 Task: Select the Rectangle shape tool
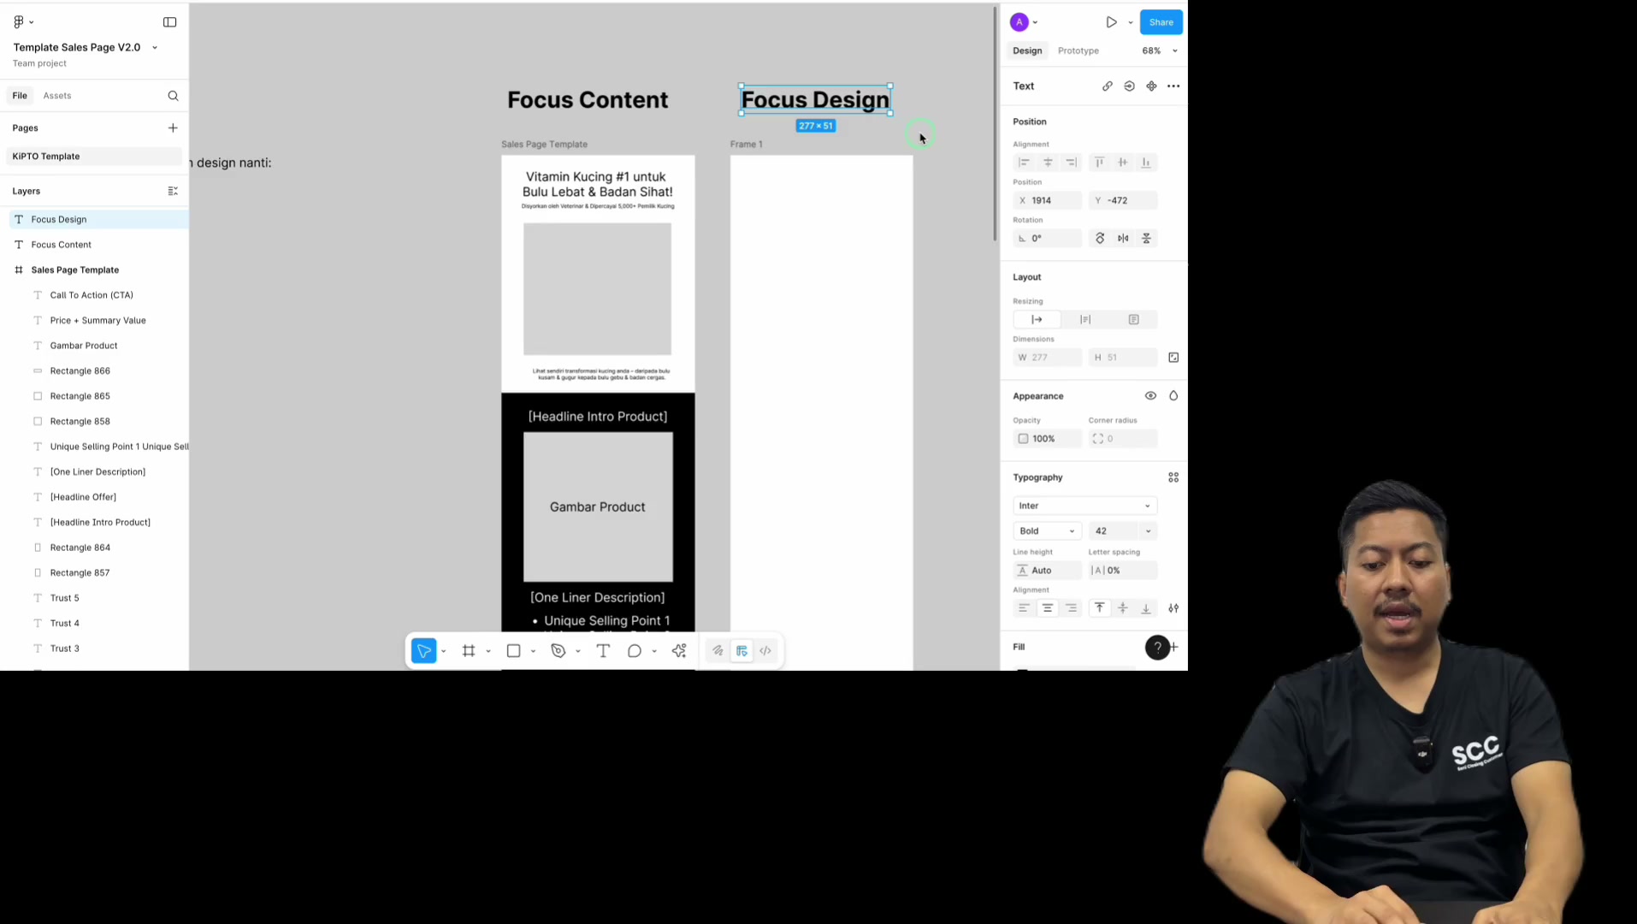click(514, 651)
